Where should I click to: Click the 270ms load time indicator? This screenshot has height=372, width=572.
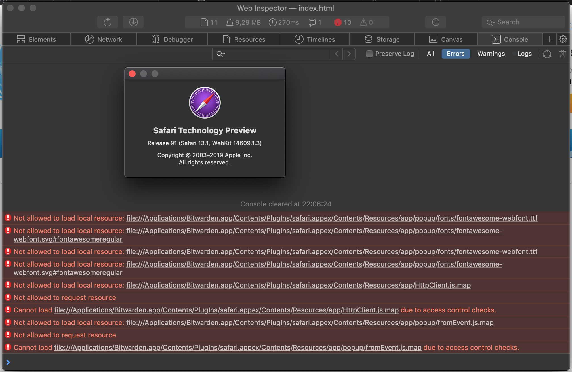284,22
